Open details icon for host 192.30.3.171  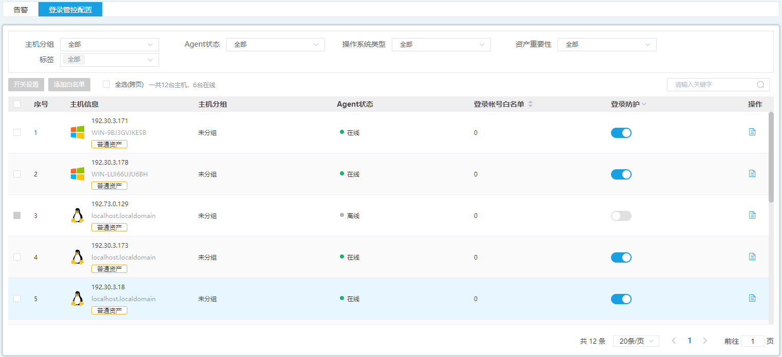[752, 132]
